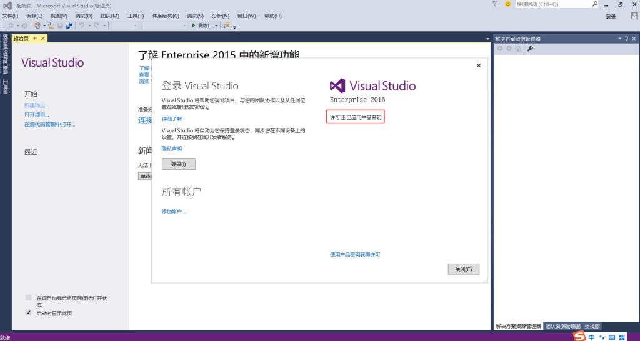Click the 关闭(C) close button in dialog

(463, 269)
